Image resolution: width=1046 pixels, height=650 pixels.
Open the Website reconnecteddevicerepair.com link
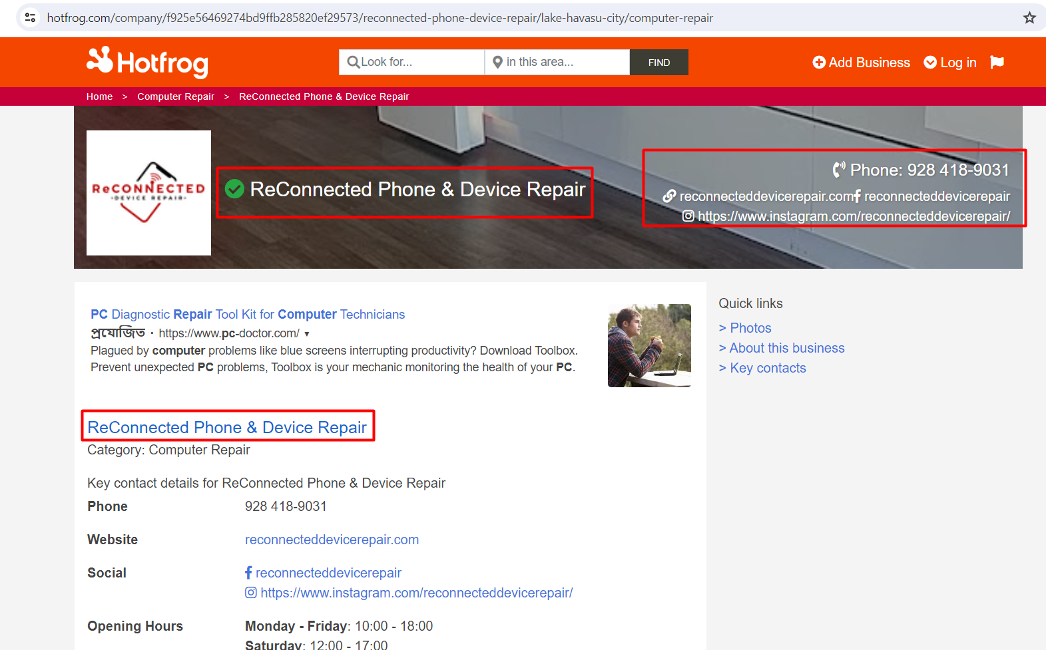coord(332,540)
